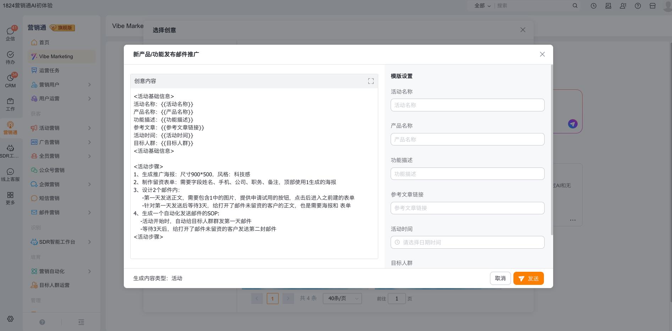Select 运营任务 in the sidebar menu
Screen dimensions: 672x331
49,71
